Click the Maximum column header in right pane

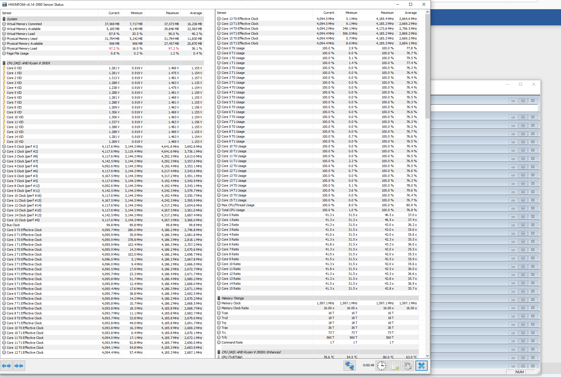pyautogui.click(x=387, y=13)
